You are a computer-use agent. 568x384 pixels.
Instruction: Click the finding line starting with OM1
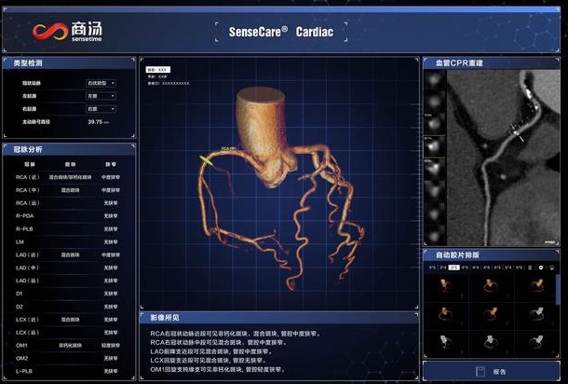tap(217, 370)
